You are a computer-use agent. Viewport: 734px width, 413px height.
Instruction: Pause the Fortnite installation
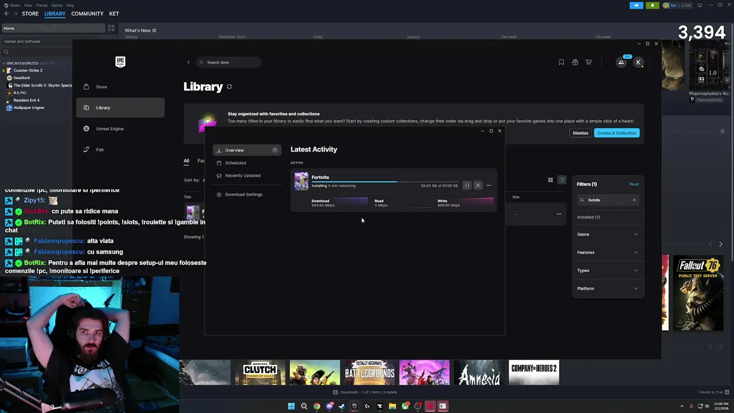coord(467,185)
